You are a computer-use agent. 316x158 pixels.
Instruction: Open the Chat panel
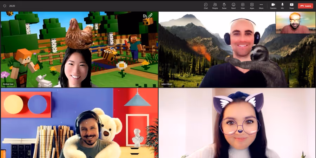[x=206, y=6]
